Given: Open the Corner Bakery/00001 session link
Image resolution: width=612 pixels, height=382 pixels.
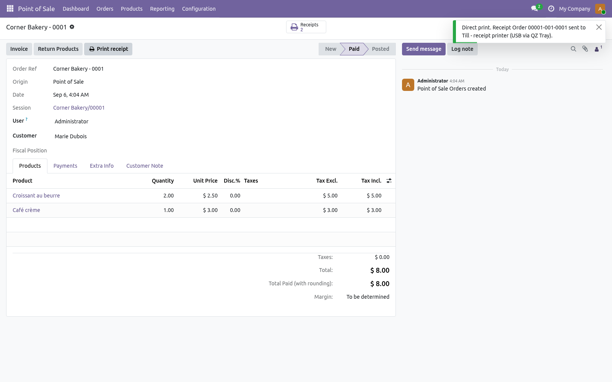Looking at the screenshot, I should tap(79, 108).
